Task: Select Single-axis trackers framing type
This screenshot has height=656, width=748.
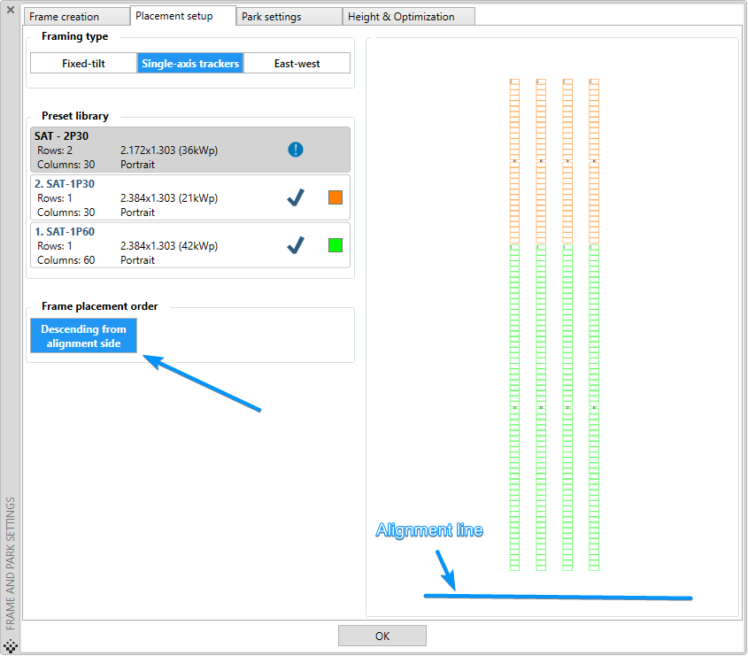Action: [x=190, y=64]
